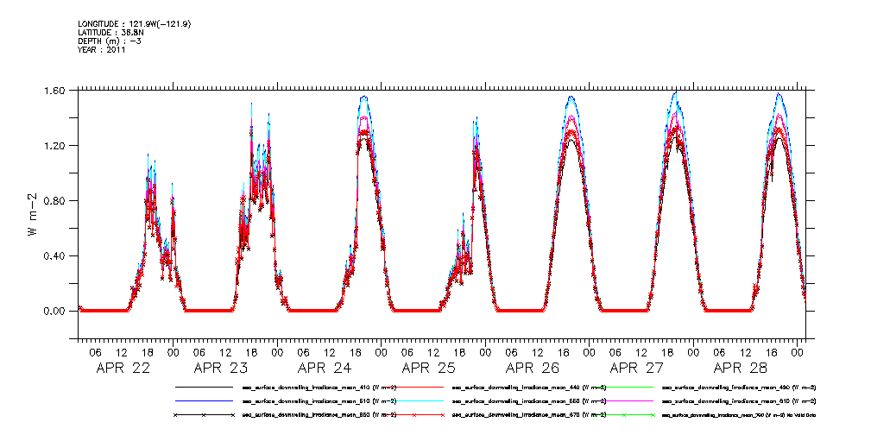Click the W m-2 y-axis title
Screen dimensions: 871x435
33,213
